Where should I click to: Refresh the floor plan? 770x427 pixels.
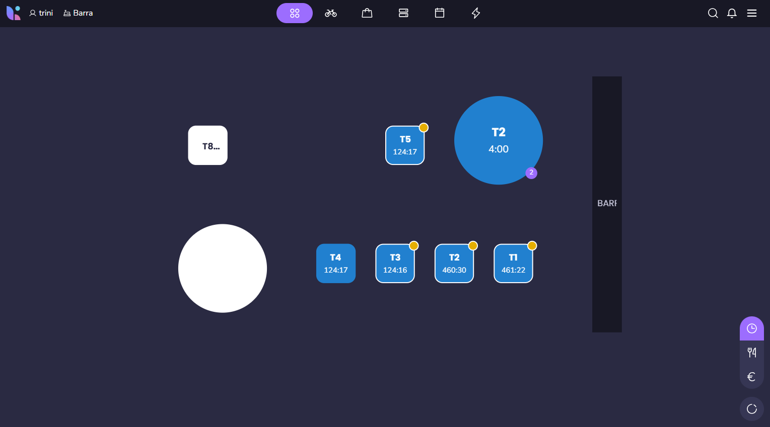tap(752, 409)
